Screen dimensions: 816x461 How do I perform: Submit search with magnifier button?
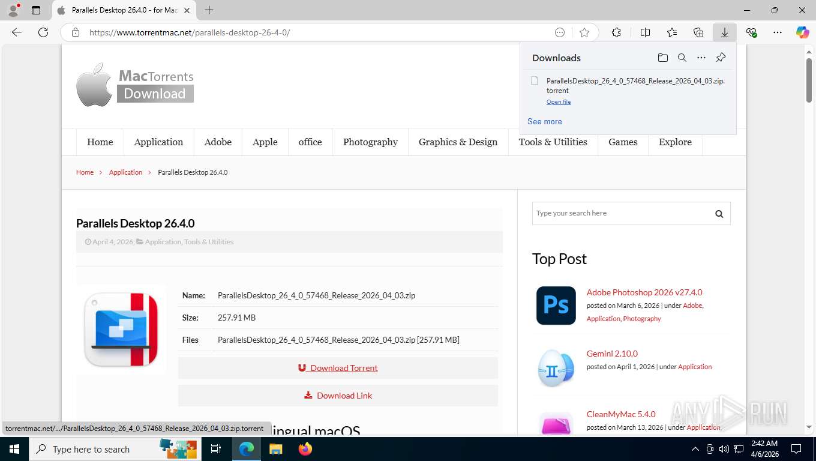pos(719,214)
